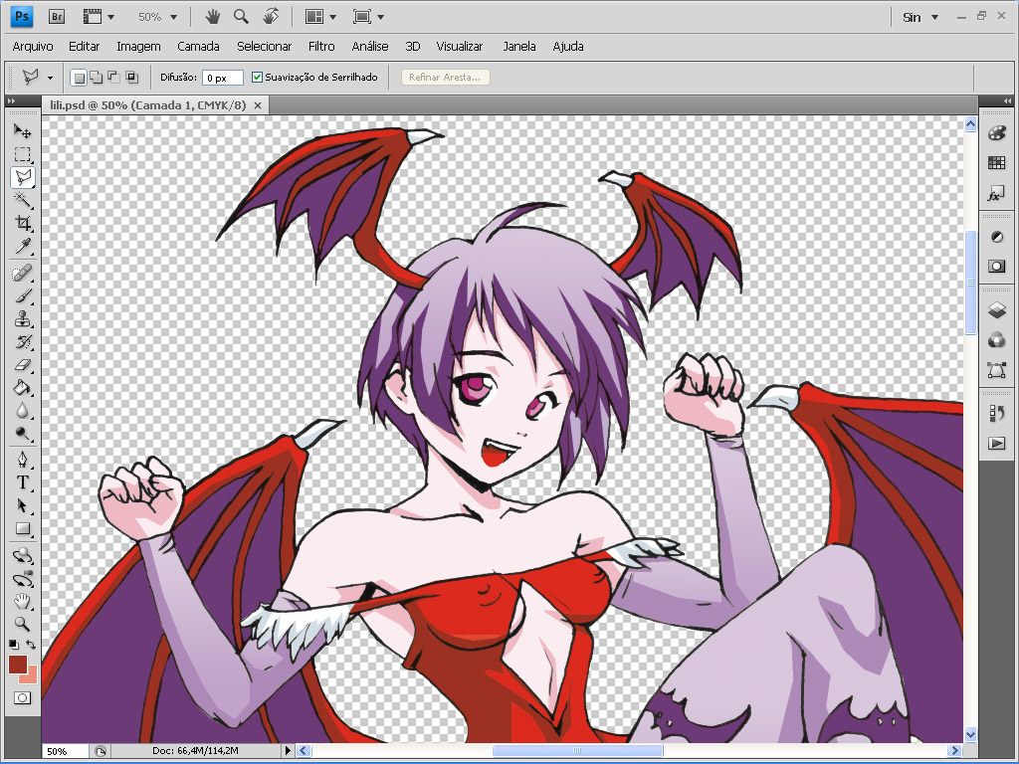Reset default foreground and background colors
The image size is (1019, 764).
(x=14, y=645)
